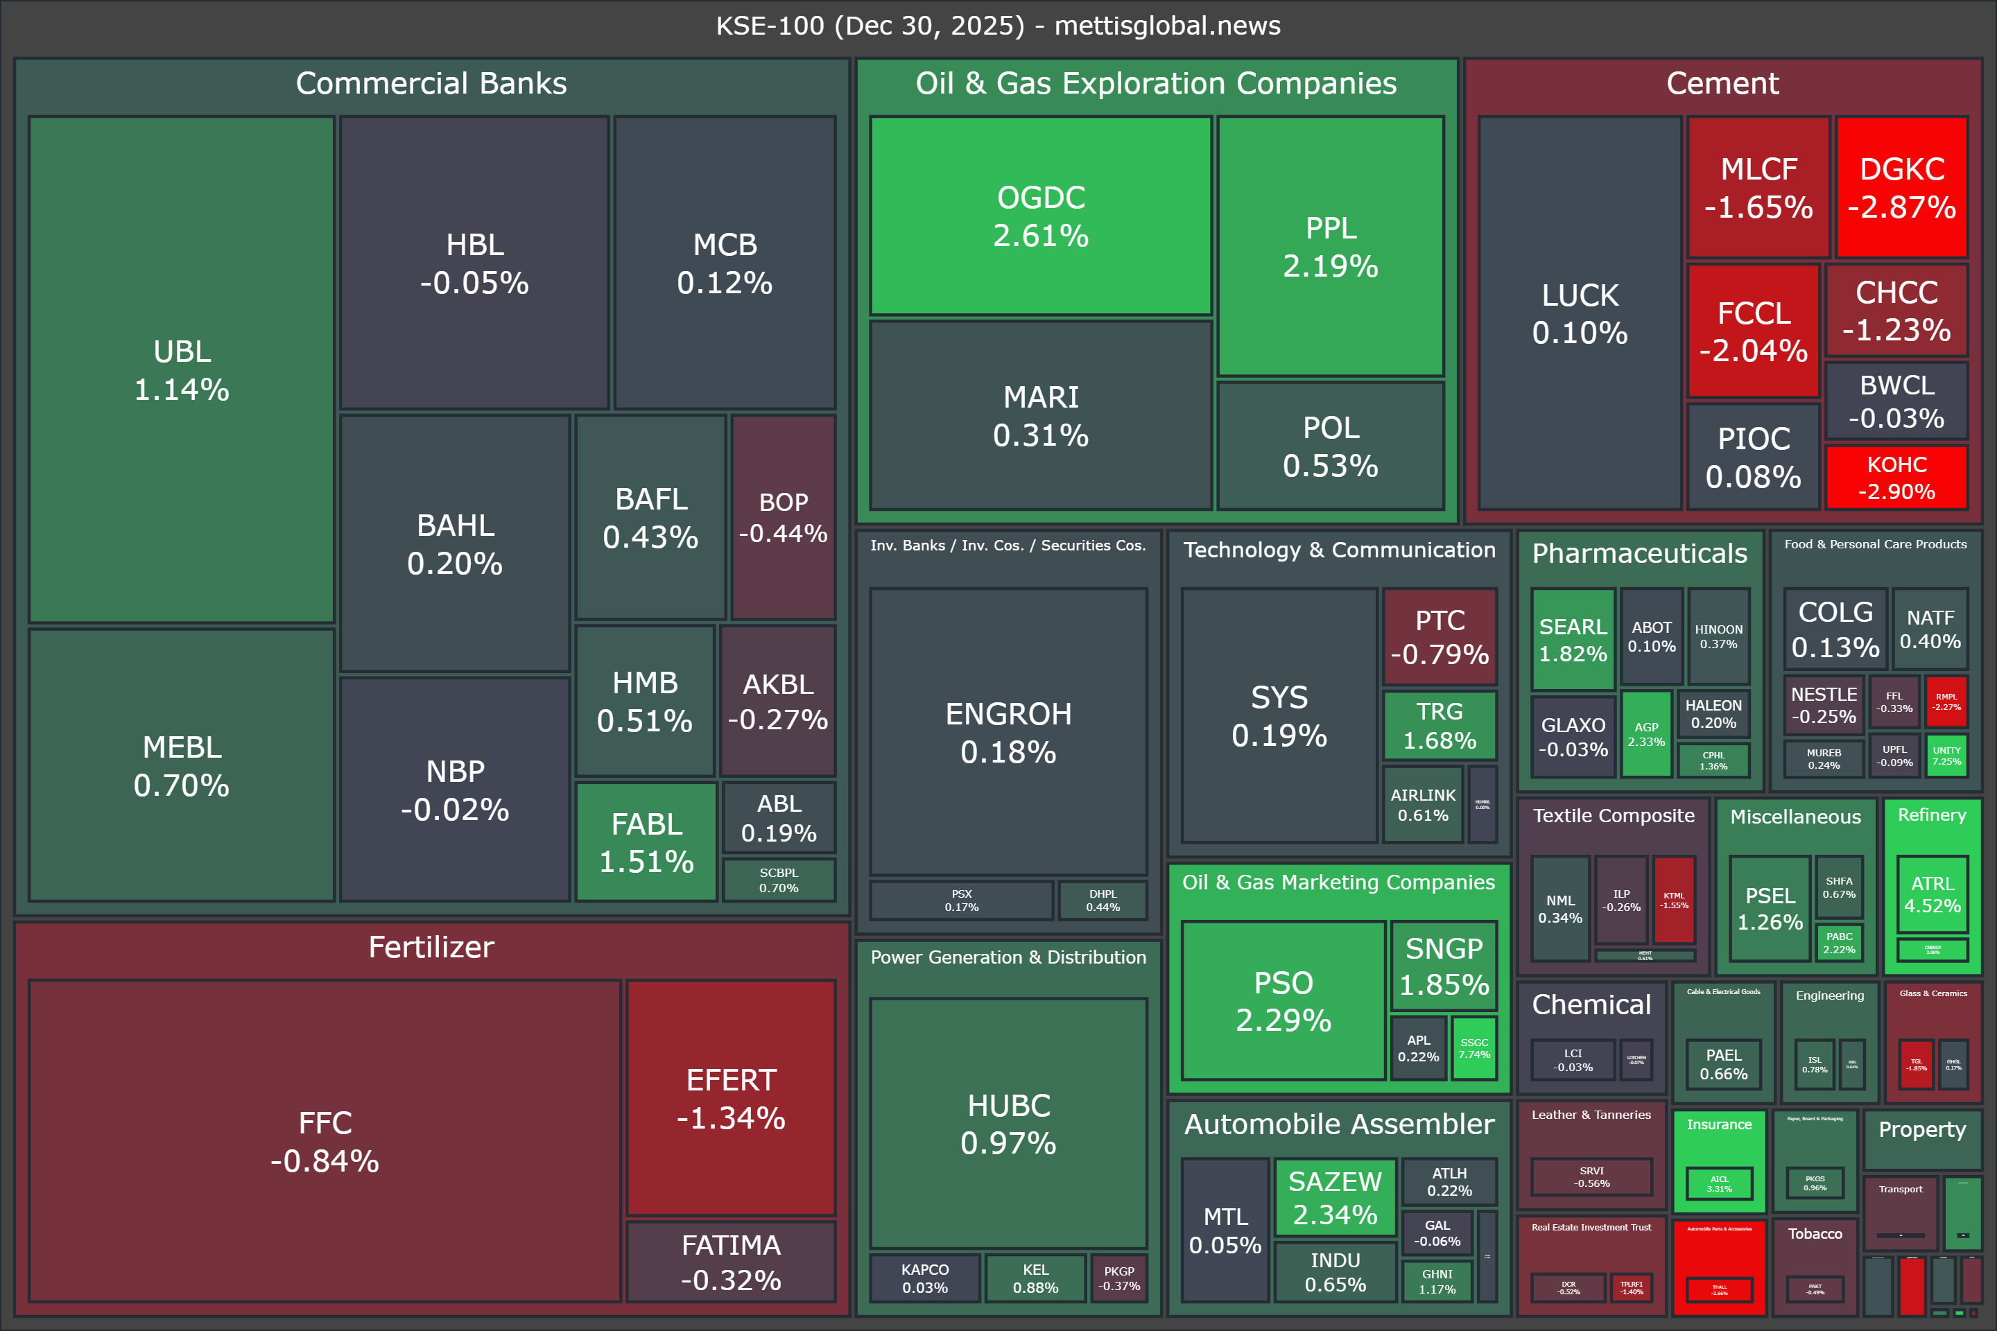This screenshot has width=1997, height=1331.
Task: Select the PSO 2.29% tile
Action: (1283, 1001)
